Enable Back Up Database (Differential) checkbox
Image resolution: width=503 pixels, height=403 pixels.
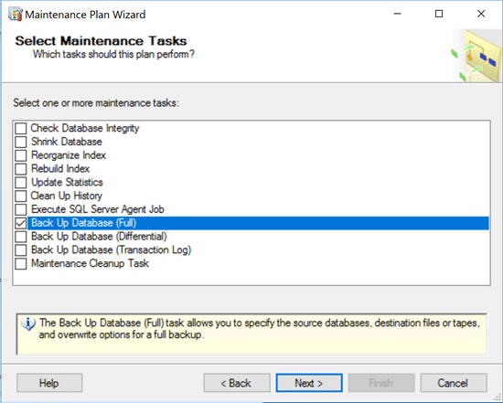click(21, 237)
